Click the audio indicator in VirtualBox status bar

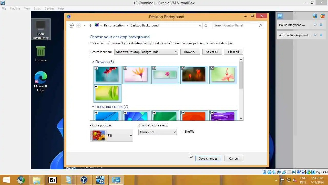click(274, 172)
